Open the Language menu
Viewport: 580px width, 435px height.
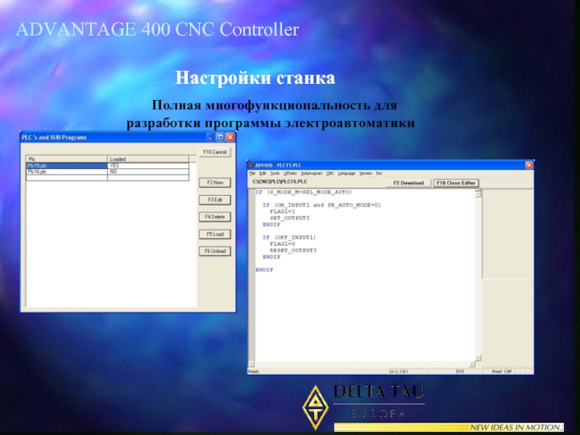[347, 173]
